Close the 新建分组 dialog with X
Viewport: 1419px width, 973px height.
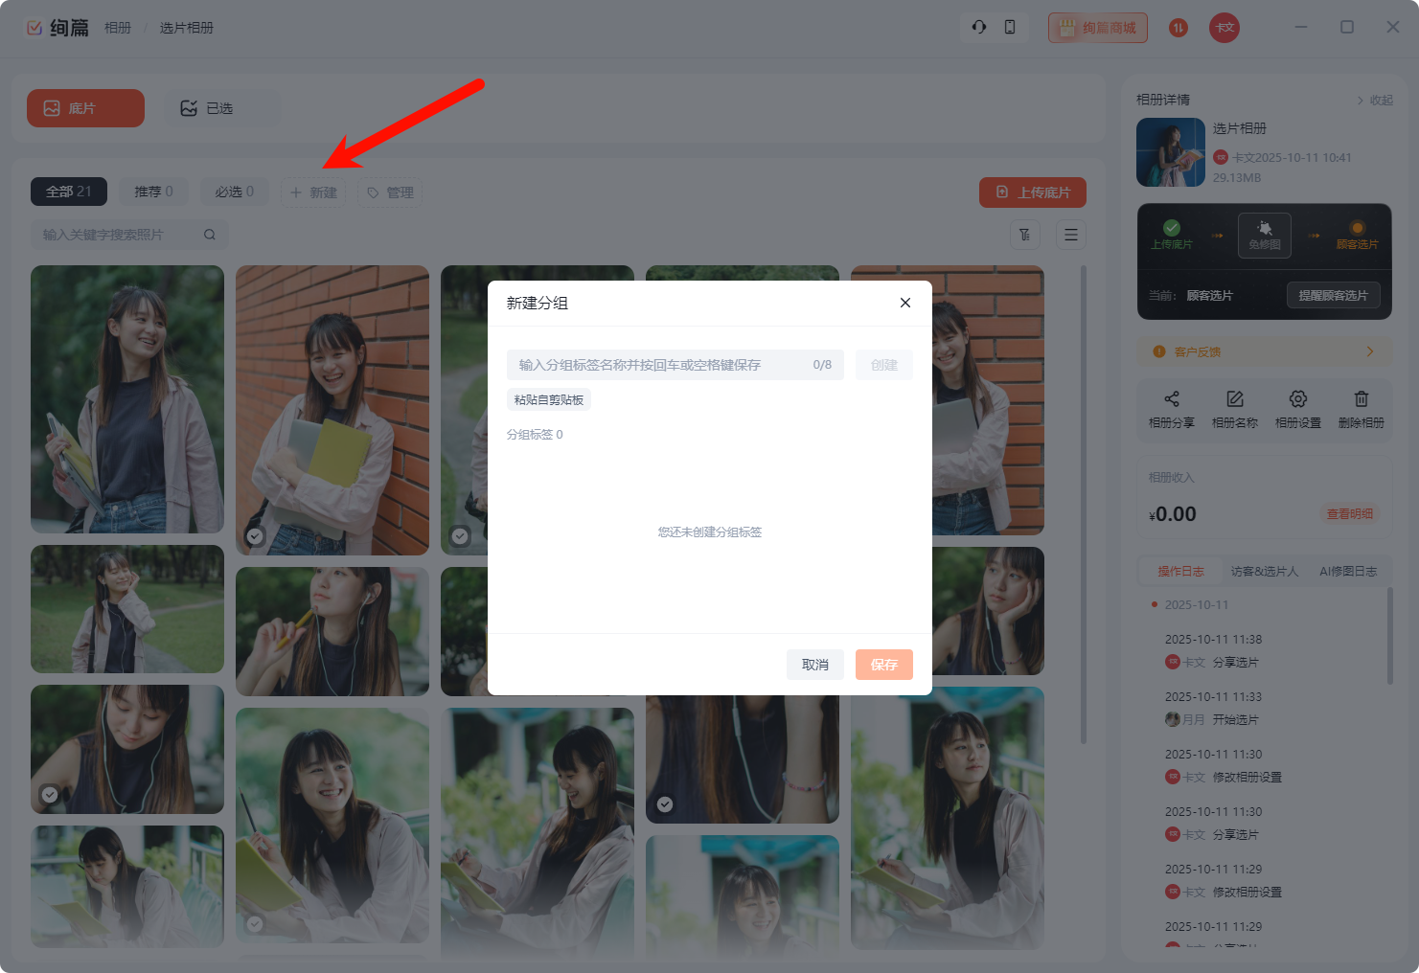pyautogui.click(x=904, y=303)
